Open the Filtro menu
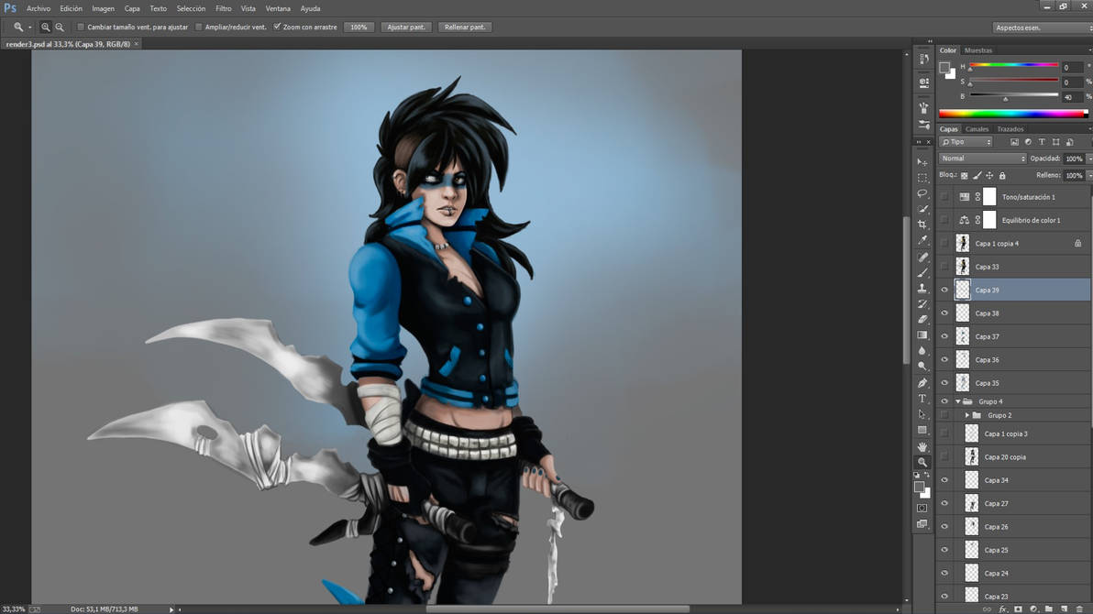This screenshot has height=614, width=1093. (223, 8)
